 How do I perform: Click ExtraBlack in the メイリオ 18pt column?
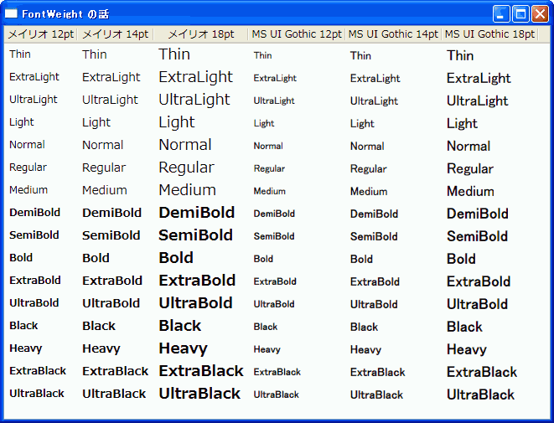tap(201, 371)
